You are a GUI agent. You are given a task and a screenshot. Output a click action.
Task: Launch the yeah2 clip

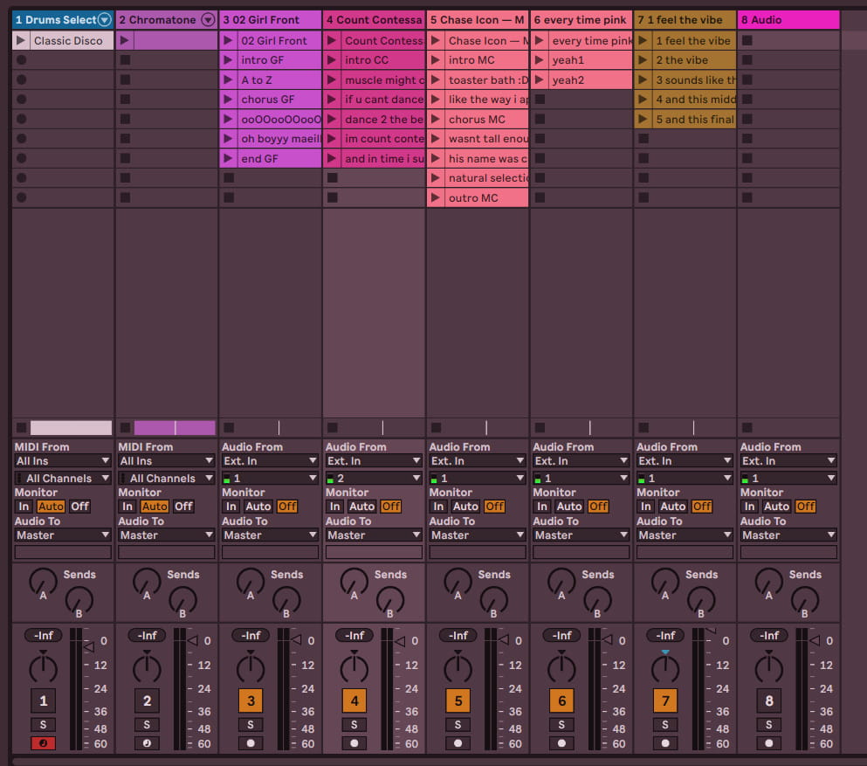point(539,79)
